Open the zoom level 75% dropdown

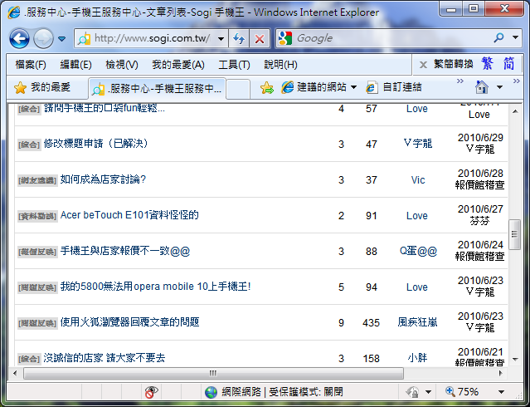tap(501, 392)
